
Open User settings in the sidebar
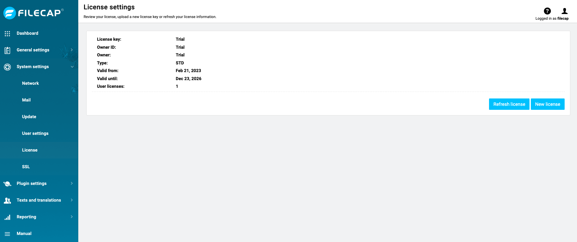(x=35, y=134)
